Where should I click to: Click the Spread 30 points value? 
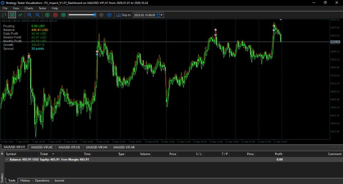[38, 49]
